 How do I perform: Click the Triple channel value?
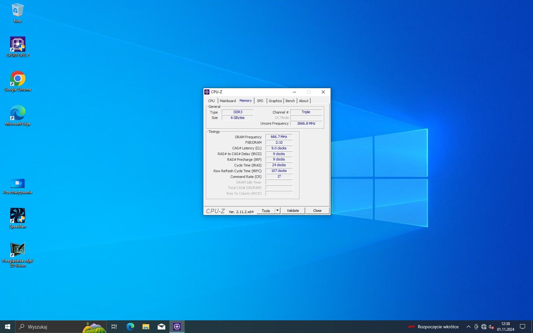[x=306, y=112]
